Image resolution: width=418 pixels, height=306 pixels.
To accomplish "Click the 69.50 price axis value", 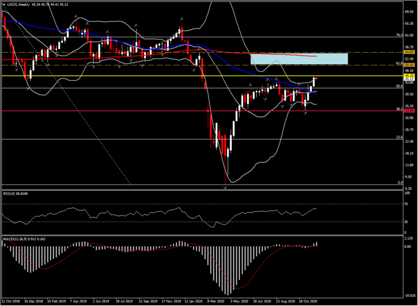I will (409, 12).
